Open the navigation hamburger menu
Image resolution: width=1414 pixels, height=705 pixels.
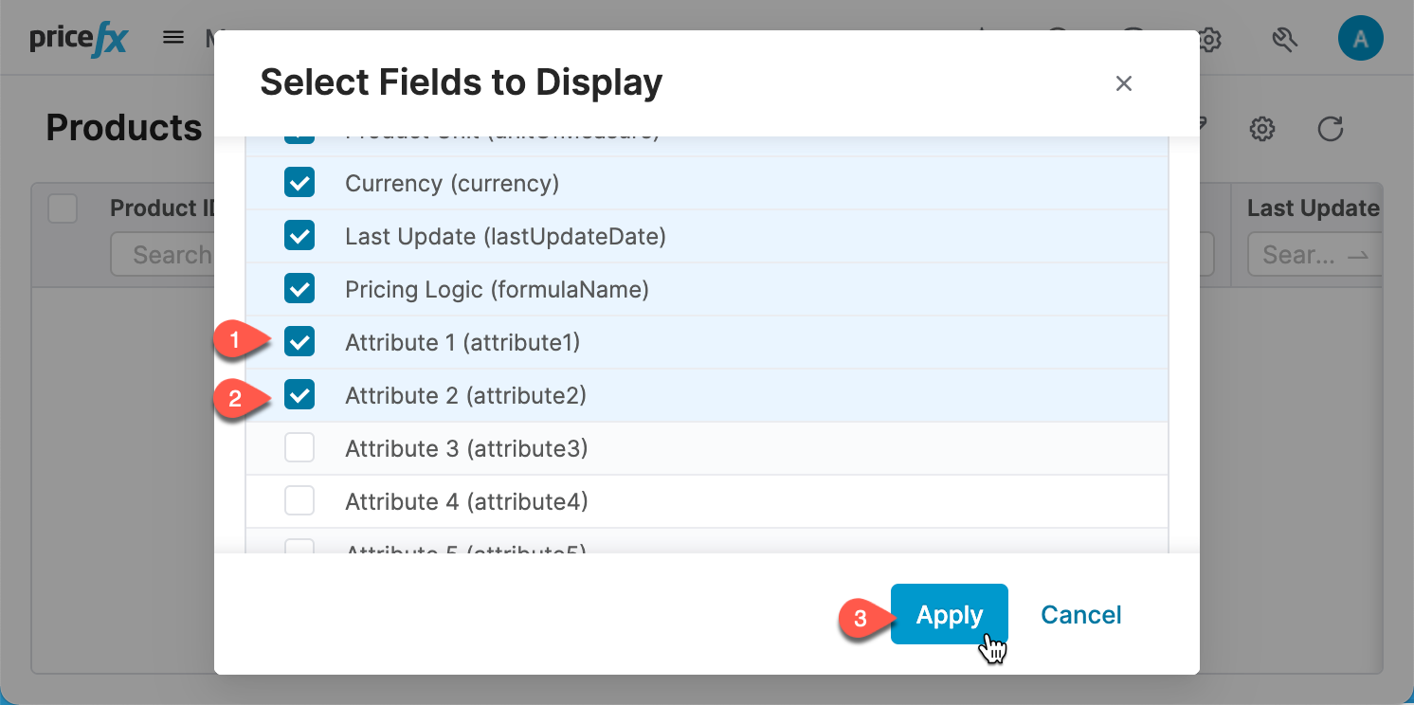click(172, 37)
